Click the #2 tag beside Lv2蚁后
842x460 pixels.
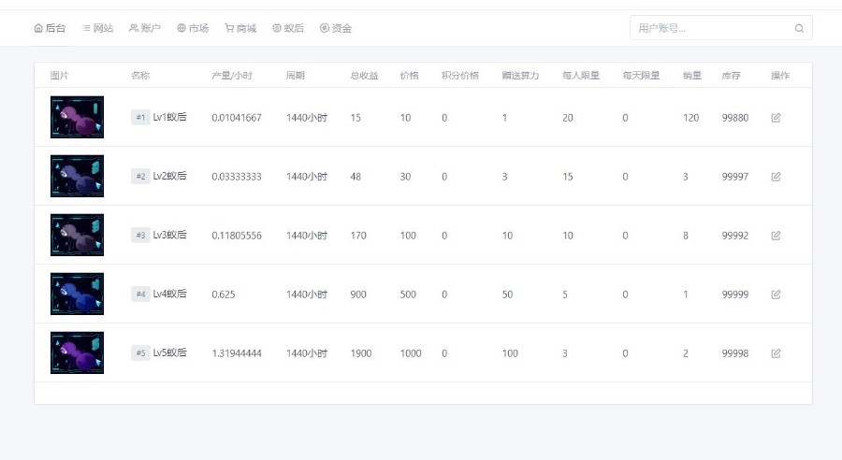point(140,177)
